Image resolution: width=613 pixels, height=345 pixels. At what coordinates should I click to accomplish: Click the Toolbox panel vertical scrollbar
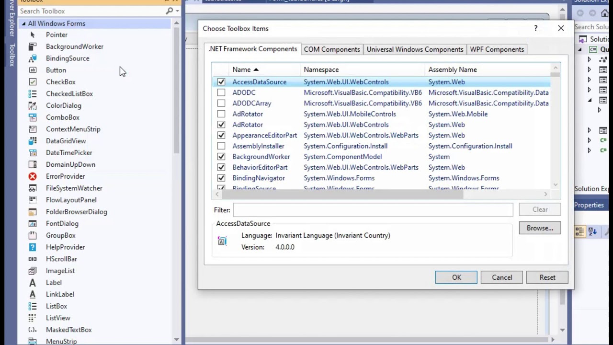pos(177,181)
